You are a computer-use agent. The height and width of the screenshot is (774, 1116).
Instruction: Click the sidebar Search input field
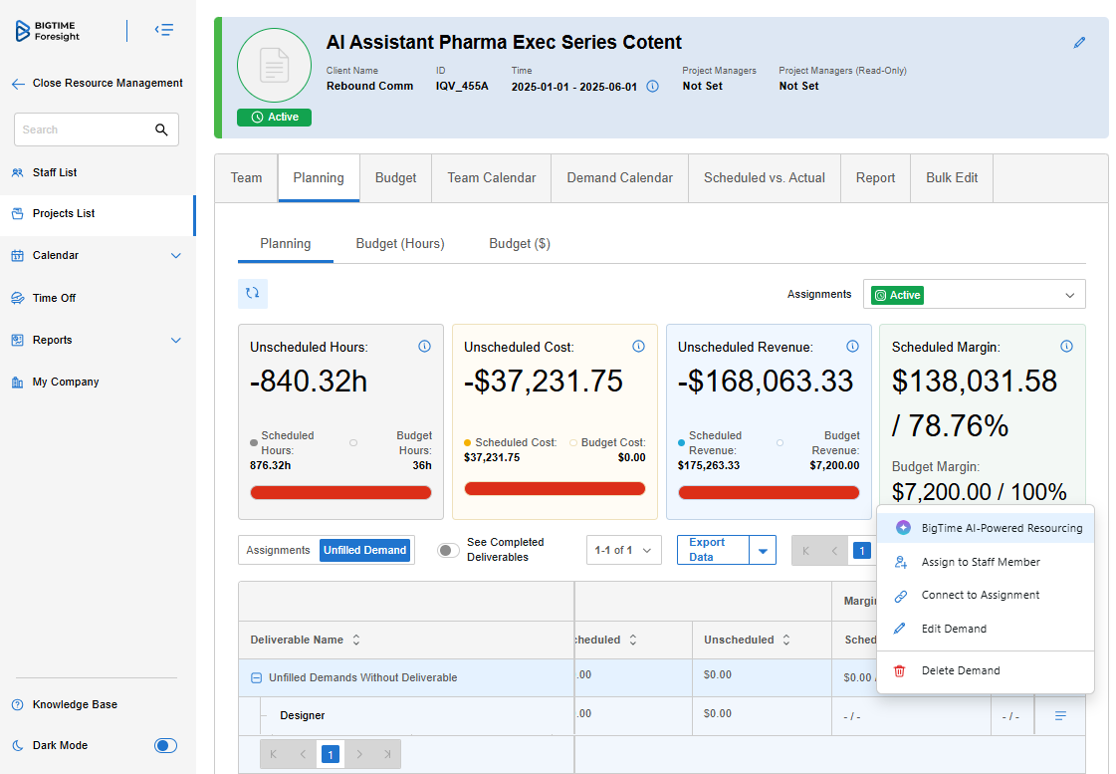(85, 129)
